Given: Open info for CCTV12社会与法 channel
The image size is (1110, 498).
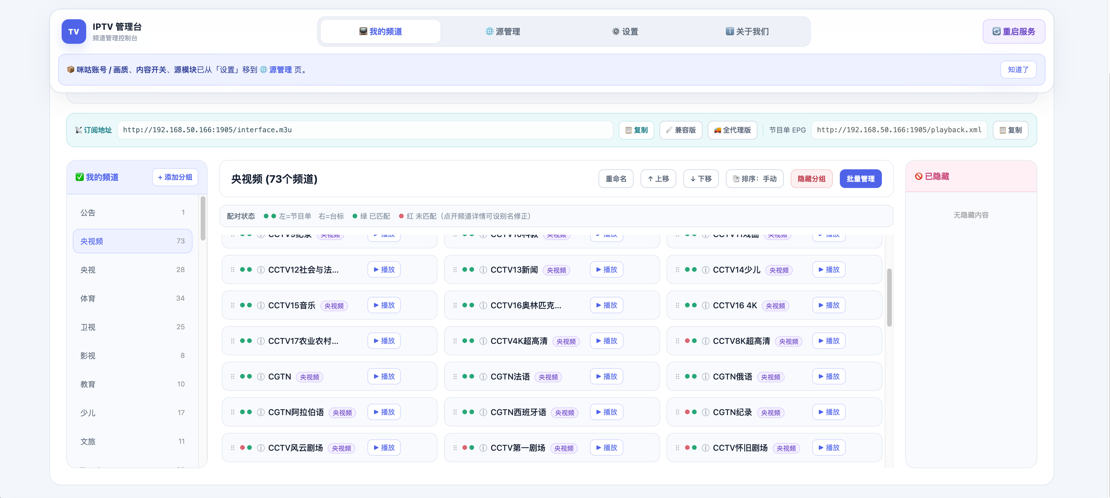Looking at the screenshot, I should [x=261, y=270].
